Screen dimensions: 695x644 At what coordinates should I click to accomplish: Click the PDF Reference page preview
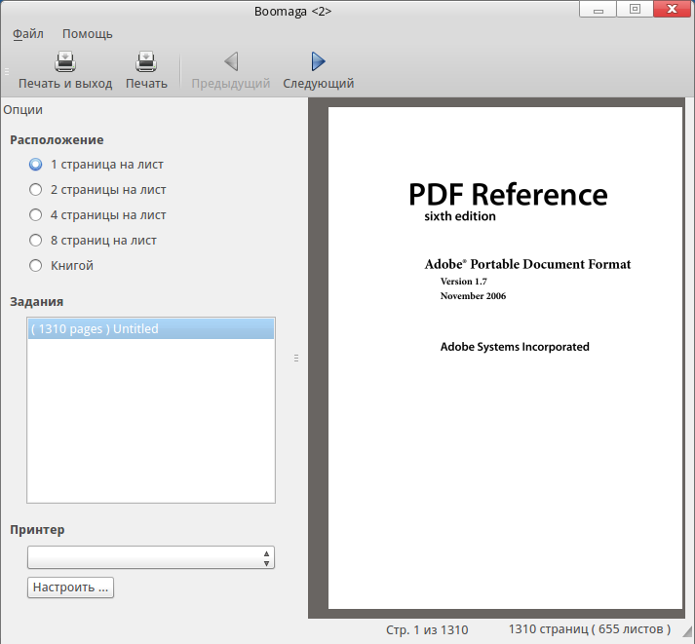[505, 358]
